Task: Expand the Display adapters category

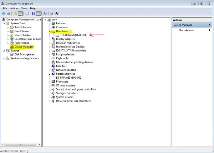Action: pyautogui.click(x=50, y=39)
